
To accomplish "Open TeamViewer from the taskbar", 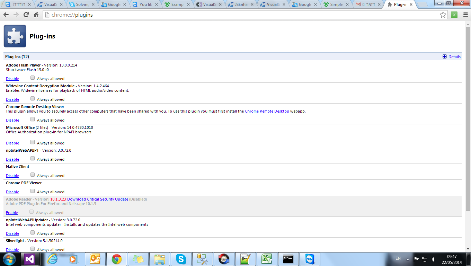I will (310, 259).
